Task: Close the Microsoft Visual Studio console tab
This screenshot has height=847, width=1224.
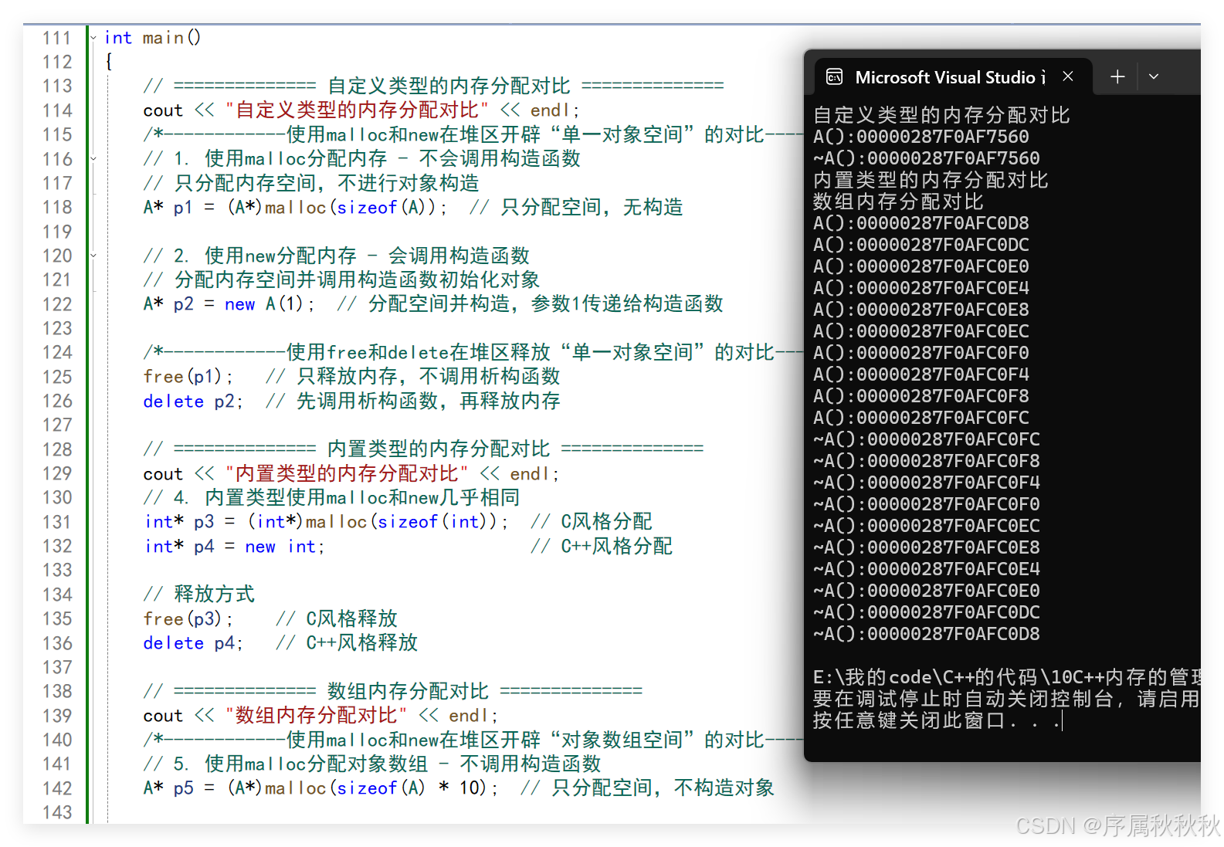Action: (x=1068, y=76)
